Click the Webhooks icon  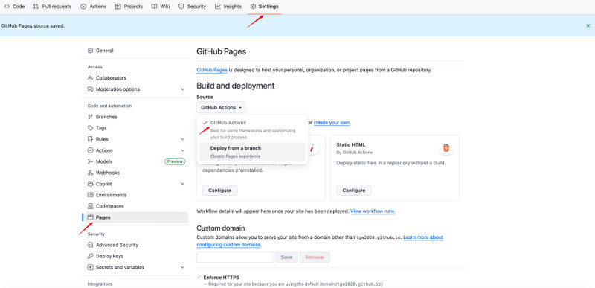pyautogui.click(x=90, y=173)
